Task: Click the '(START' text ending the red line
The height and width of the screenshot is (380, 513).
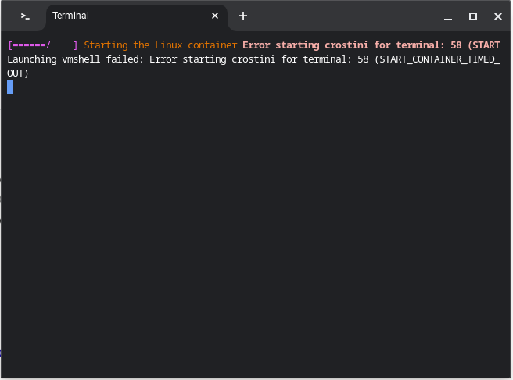Action: [483, 45]
